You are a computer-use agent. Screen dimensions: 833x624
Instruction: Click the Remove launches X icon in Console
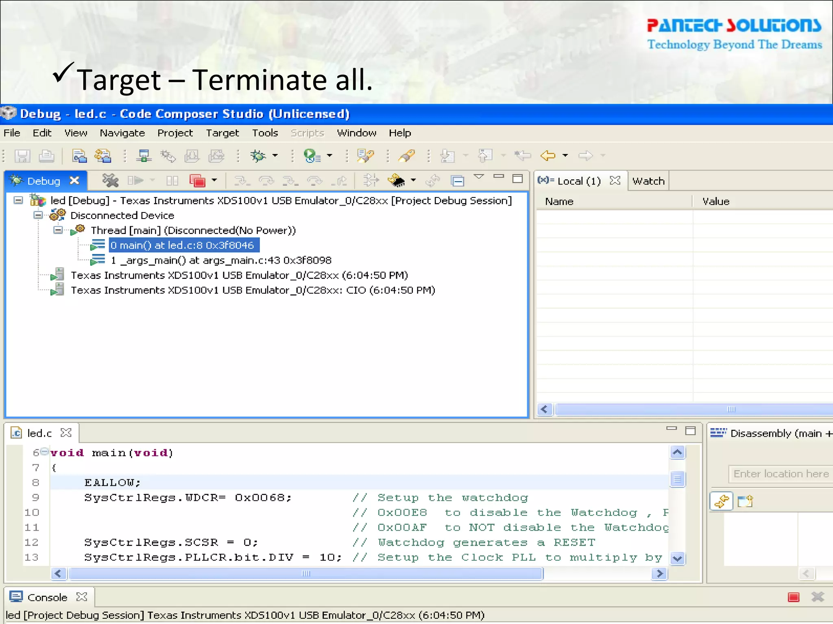click(818, 597)
